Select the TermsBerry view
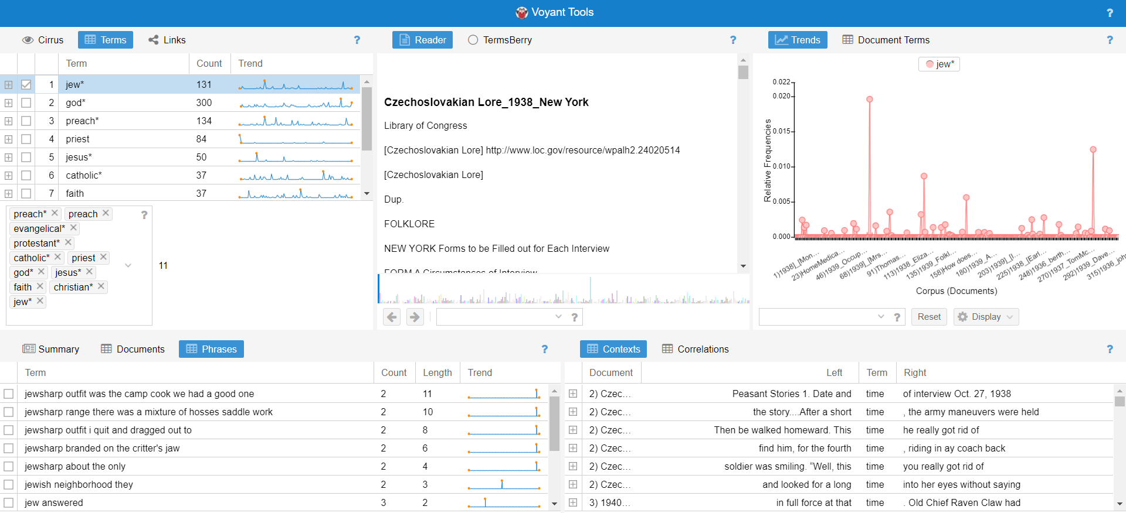The width and height of the screenshot is (1126, 513). 500,40
